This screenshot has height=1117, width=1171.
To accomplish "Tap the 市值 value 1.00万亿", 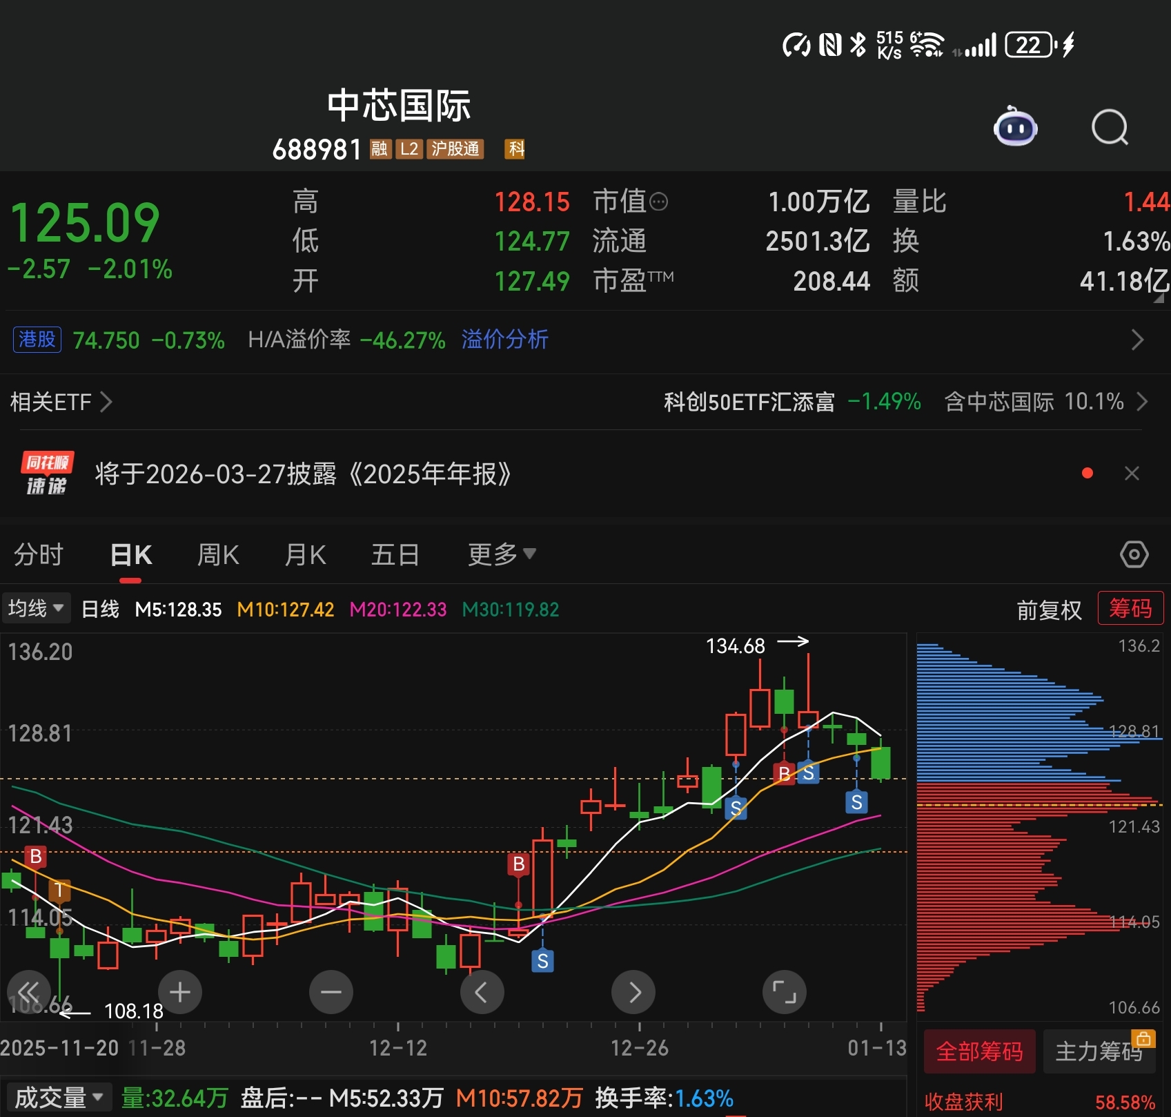I will [819, 202].
